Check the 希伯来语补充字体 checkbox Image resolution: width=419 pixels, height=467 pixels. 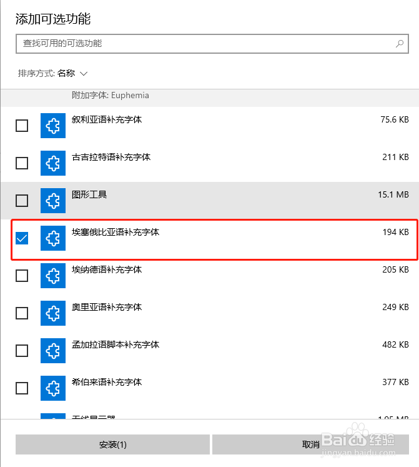[22, 388]
